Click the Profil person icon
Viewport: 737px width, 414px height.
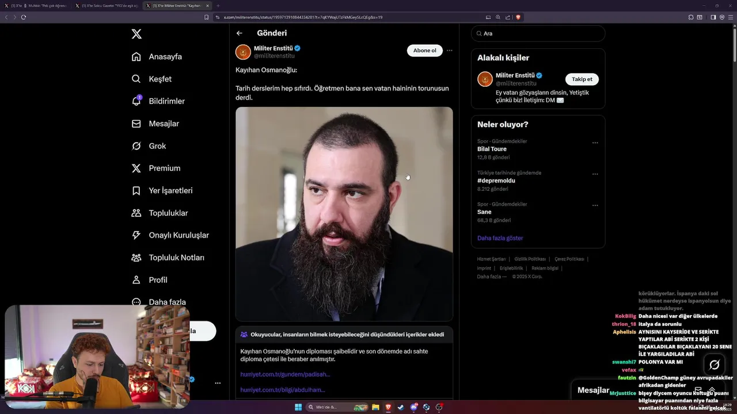coord(136,280)
